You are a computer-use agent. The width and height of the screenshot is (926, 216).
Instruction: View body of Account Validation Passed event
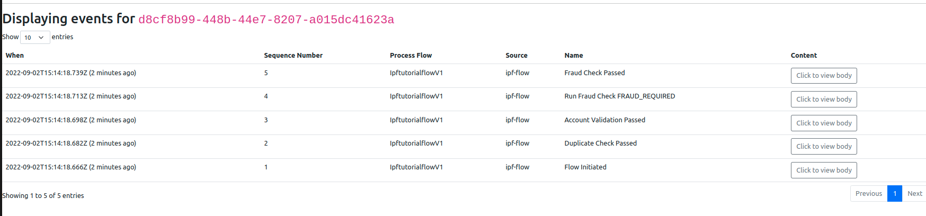click(x=823, y=123)
